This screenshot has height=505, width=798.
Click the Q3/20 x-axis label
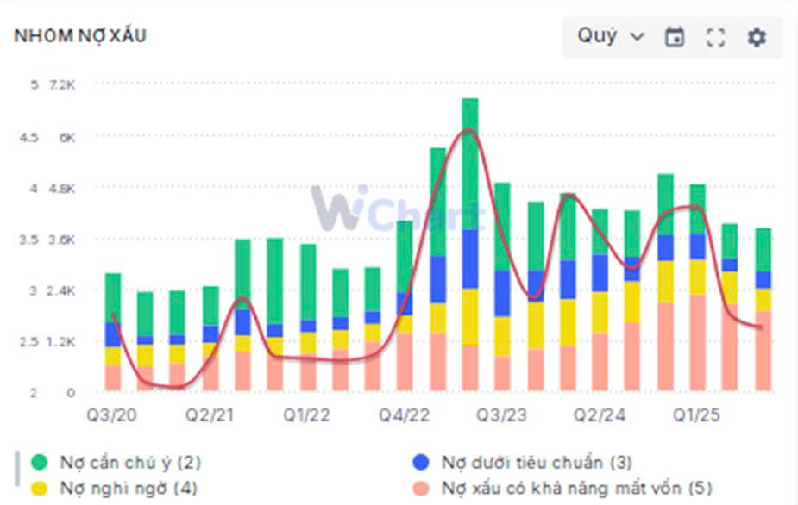(110, 415)
